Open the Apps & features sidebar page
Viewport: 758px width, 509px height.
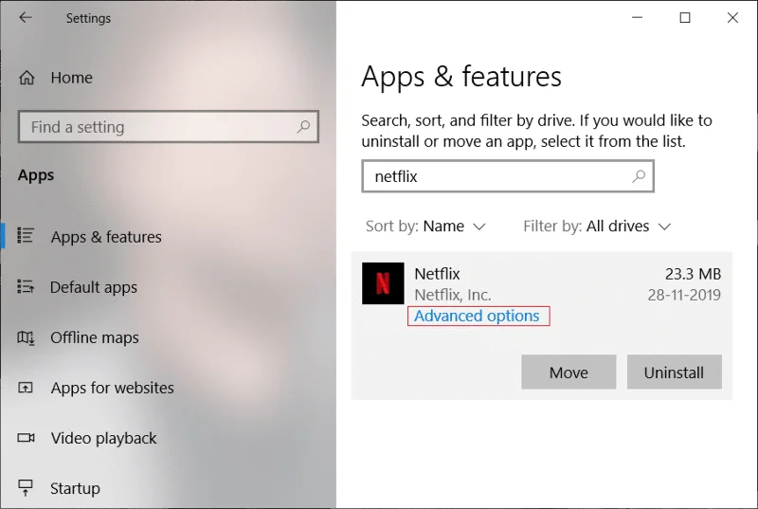[x=106, y=237]
